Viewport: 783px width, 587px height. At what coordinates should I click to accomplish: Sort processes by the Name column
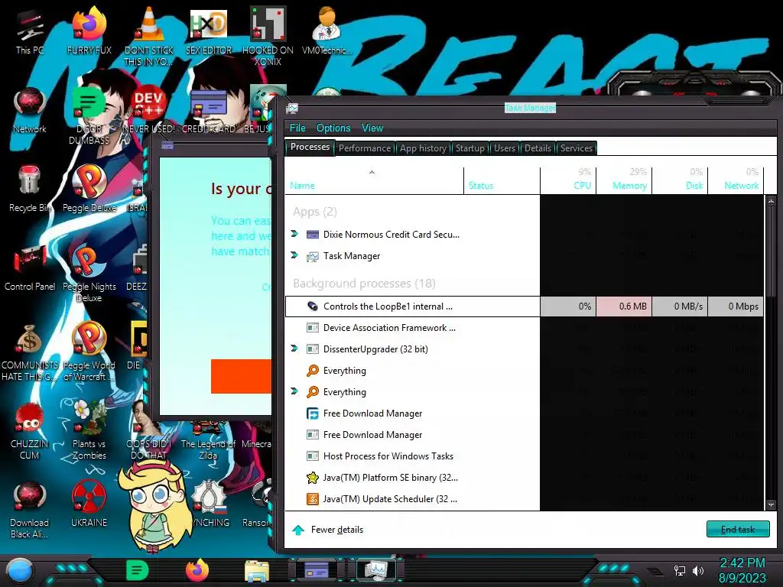tap(374, 180)
